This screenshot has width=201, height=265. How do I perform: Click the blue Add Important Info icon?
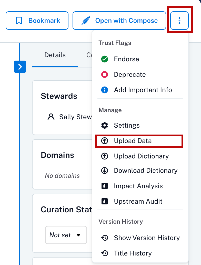pyautogui.click(x=104, y=90)
